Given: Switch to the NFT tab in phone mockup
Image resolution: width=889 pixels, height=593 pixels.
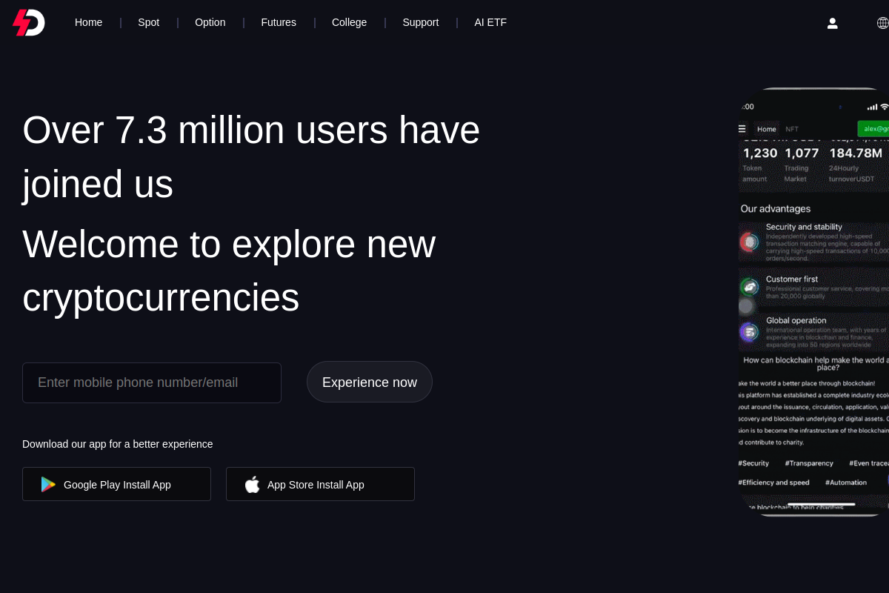Looking at the screenshot, I should click(x=791, y=128).
